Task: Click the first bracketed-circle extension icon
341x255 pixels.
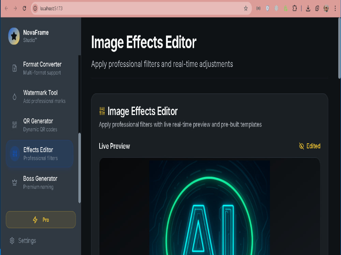Action: 258,8
